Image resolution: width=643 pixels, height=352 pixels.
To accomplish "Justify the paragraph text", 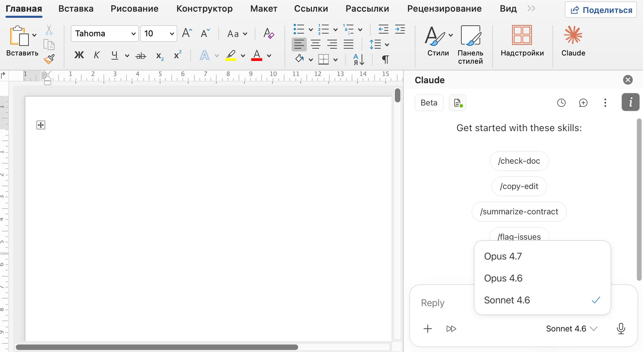I will click(x=349, y=45).
